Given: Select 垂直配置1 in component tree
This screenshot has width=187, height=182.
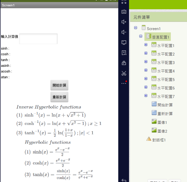Looking at the screenshot, I should pyautogui.click(x=161, y=37).
